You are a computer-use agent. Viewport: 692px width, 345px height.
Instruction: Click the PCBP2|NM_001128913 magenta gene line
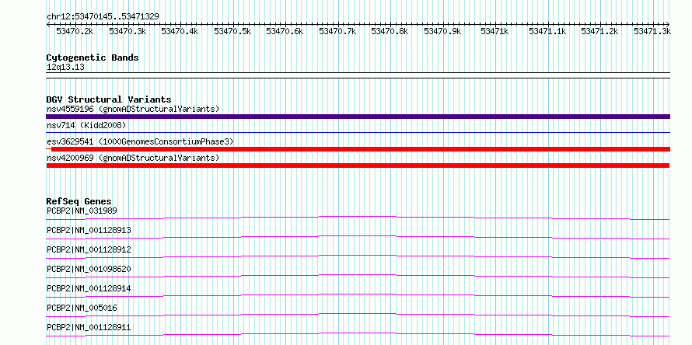pos(358,237)
